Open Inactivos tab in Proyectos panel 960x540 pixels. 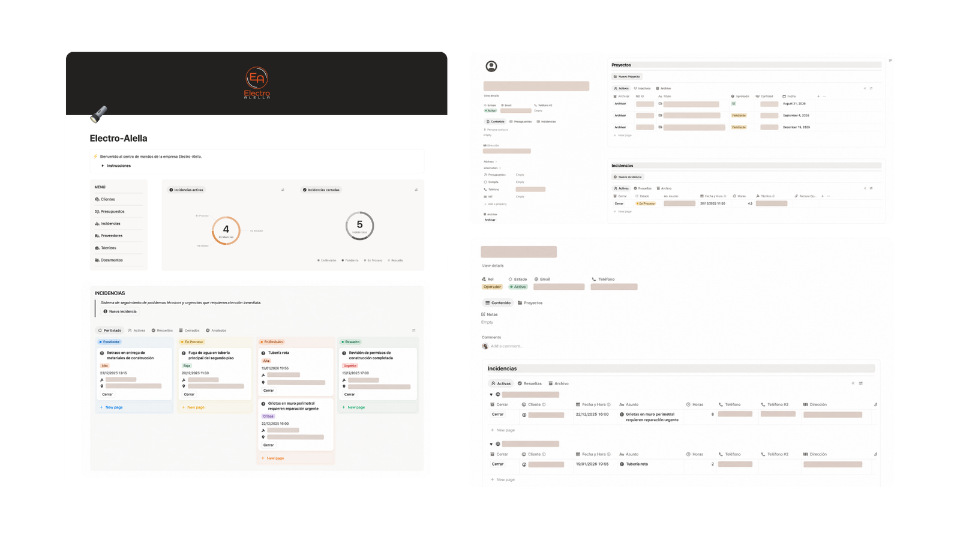[x=642, y=88]
